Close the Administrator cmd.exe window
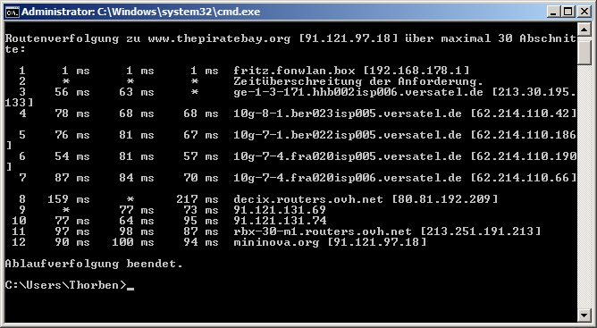 [584, 12]
